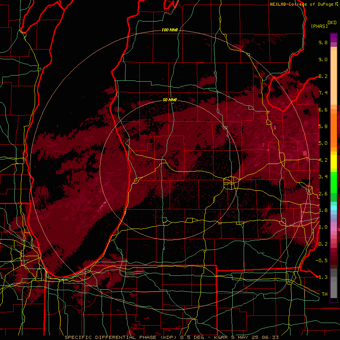Click the 8.2 value on the color scale

323,76
